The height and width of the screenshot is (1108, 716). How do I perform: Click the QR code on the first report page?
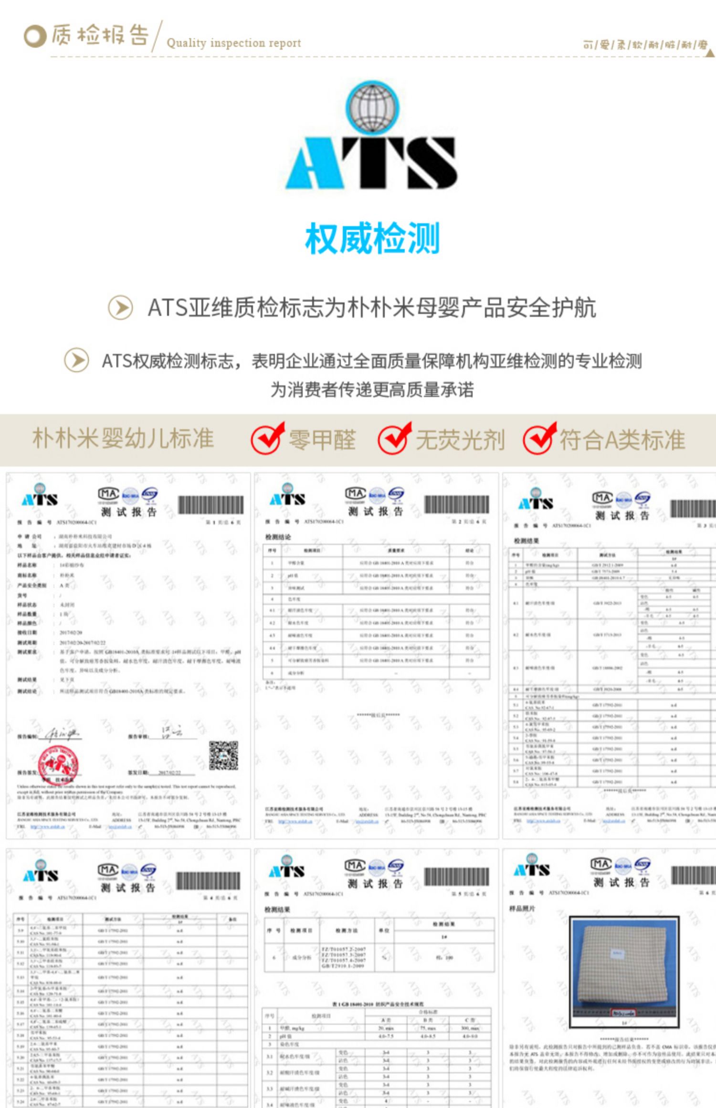point(223,755)
